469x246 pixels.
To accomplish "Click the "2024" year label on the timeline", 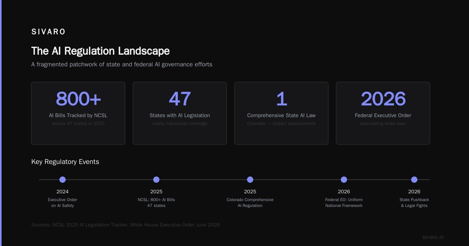I will coord(63,192).
